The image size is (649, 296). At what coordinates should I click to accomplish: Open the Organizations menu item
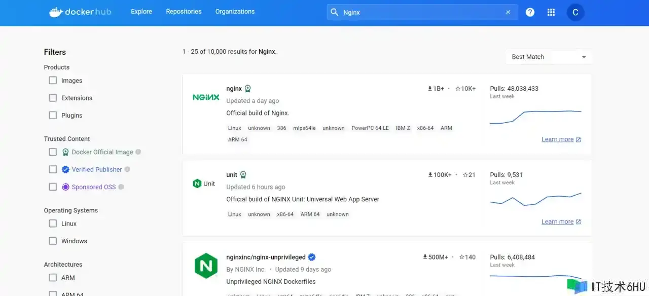pyautogui.click(x=235, y=12)
